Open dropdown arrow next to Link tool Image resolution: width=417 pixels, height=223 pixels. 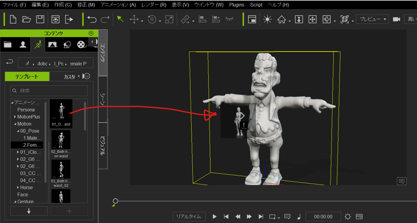point(193,22)
